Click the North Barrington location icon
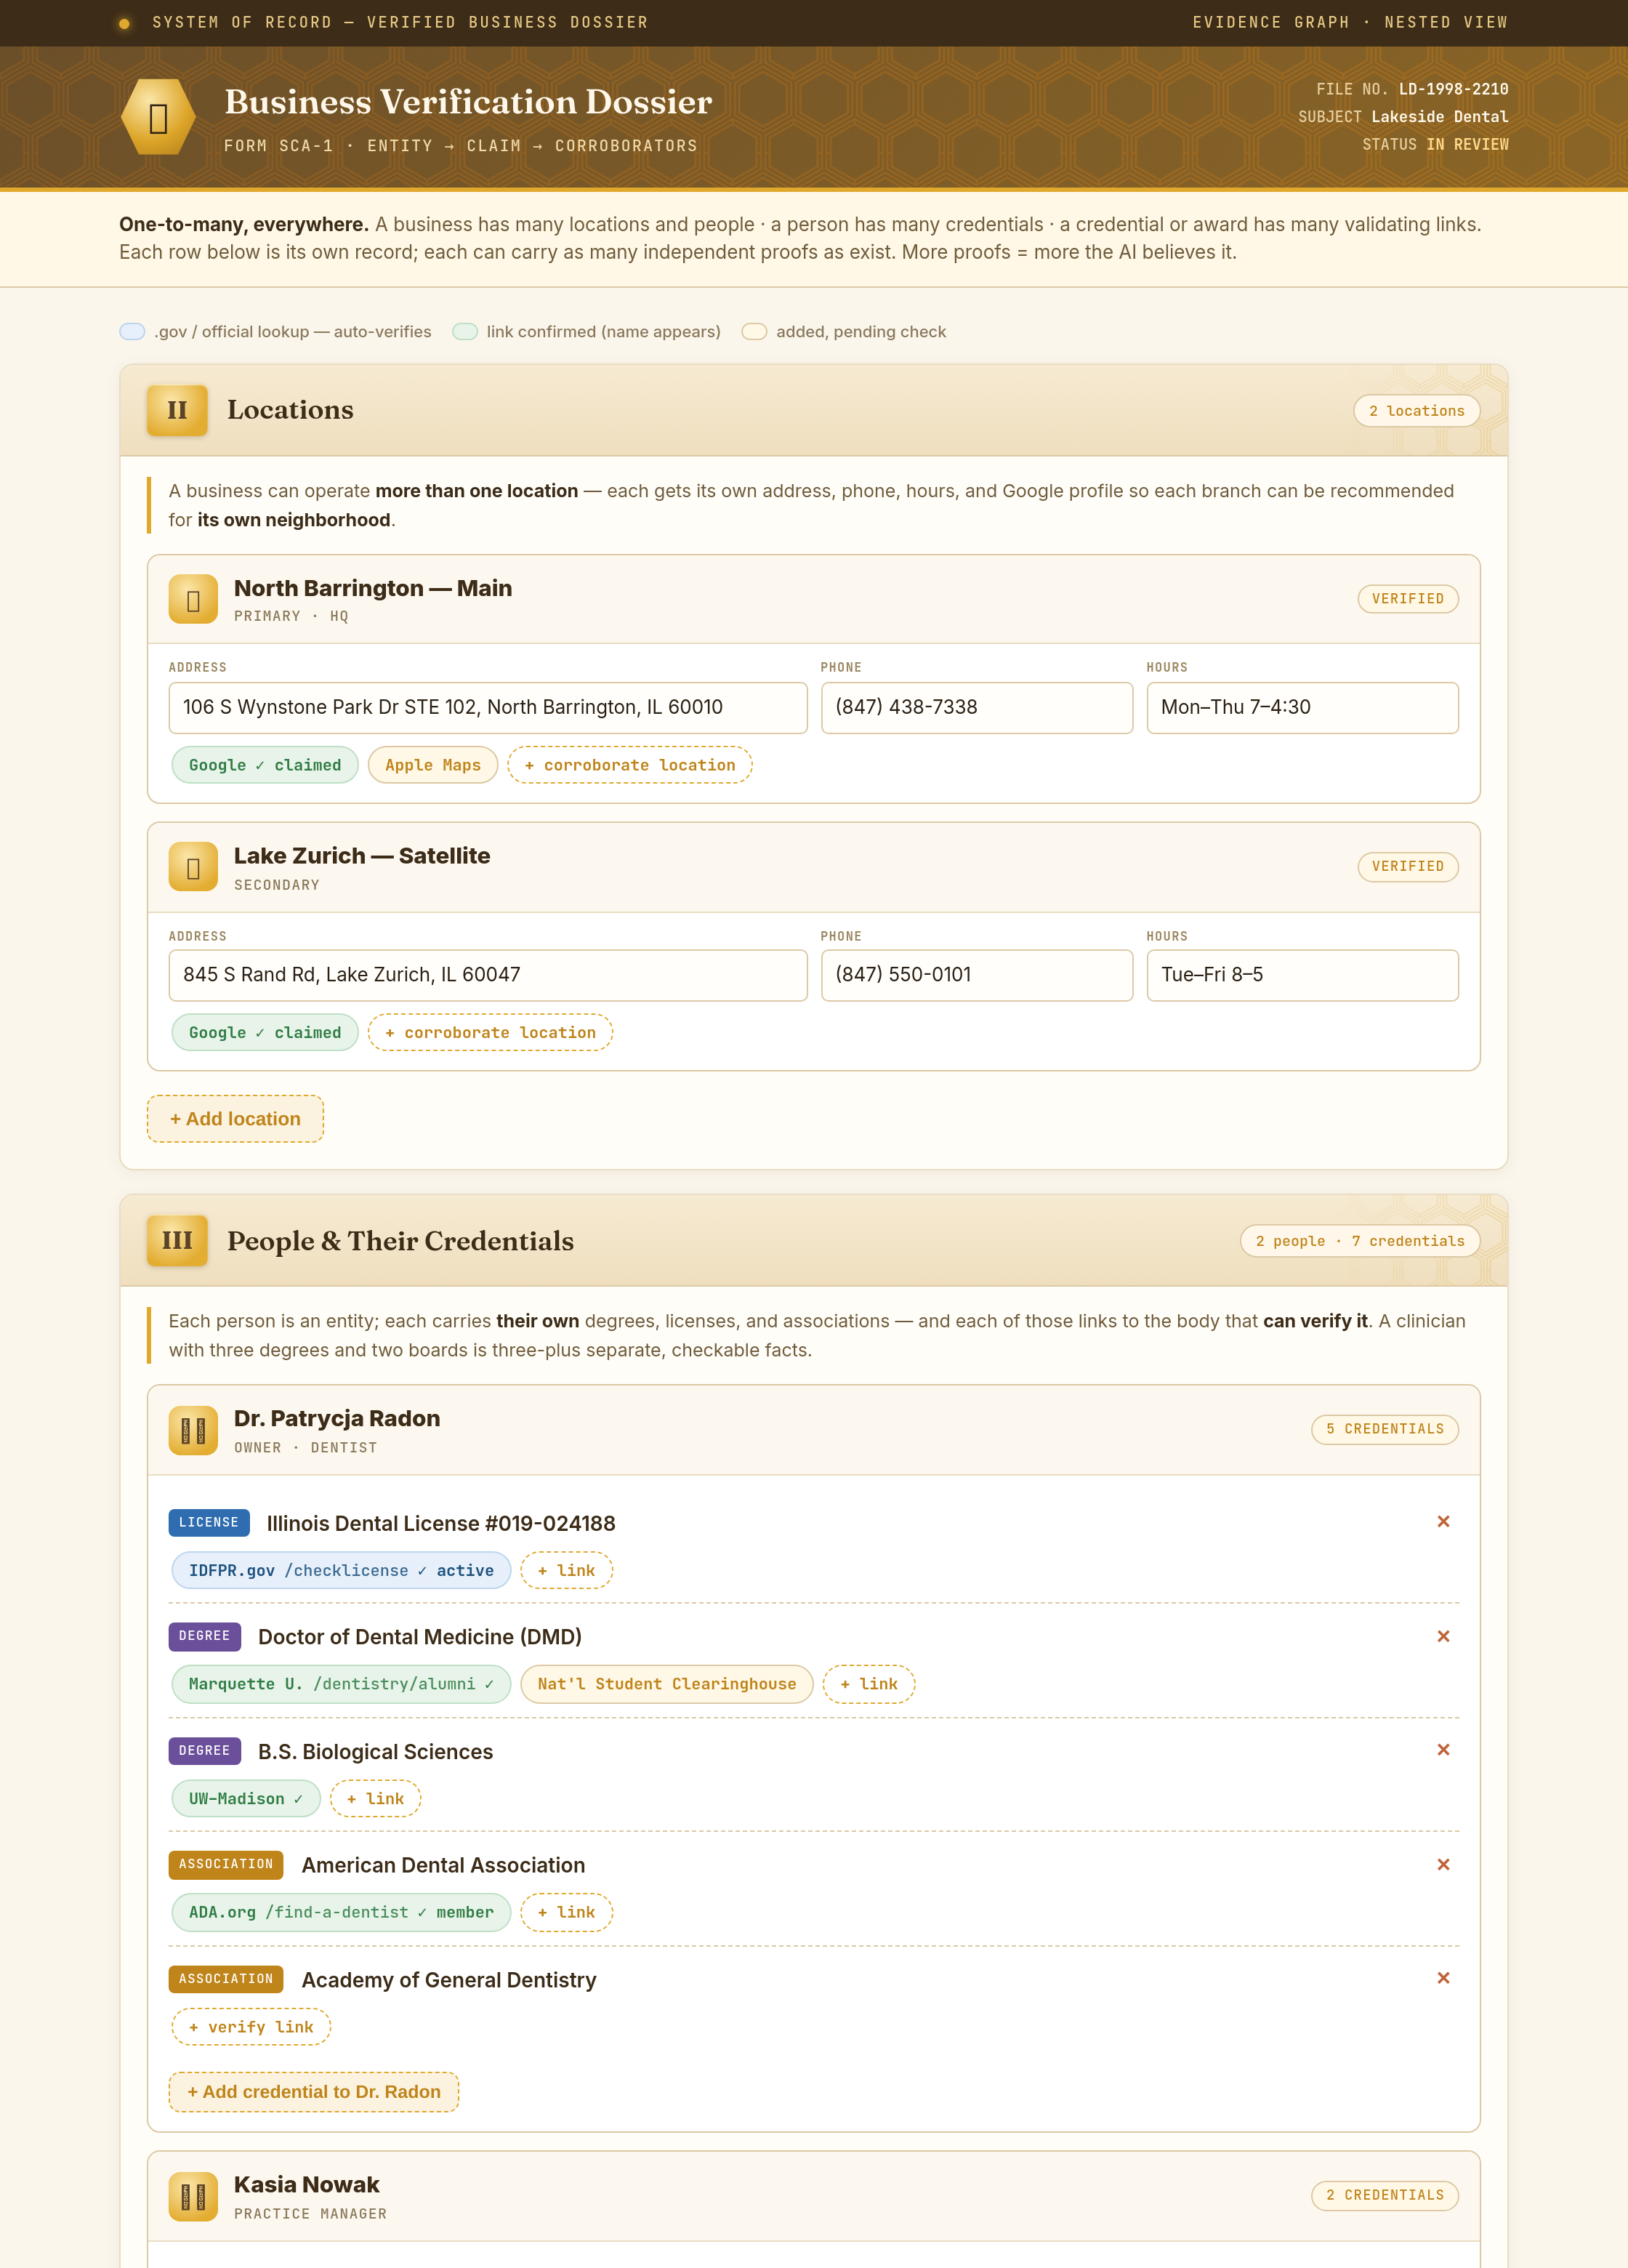 (x=193, y=599)
